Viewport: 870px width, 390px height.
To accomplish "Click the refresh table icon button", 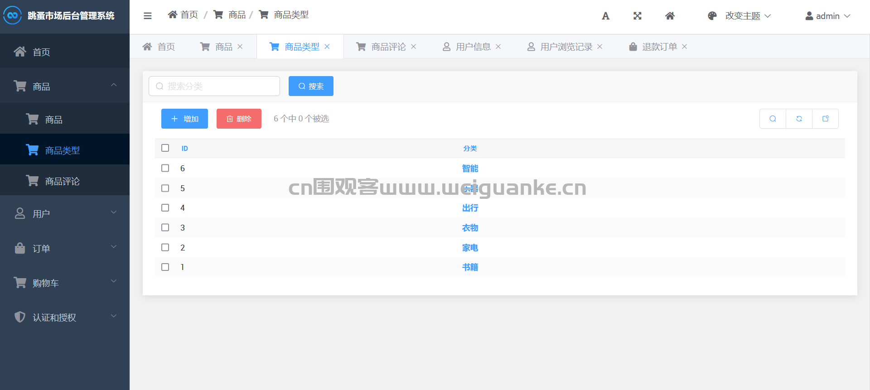I will point(799,119).
